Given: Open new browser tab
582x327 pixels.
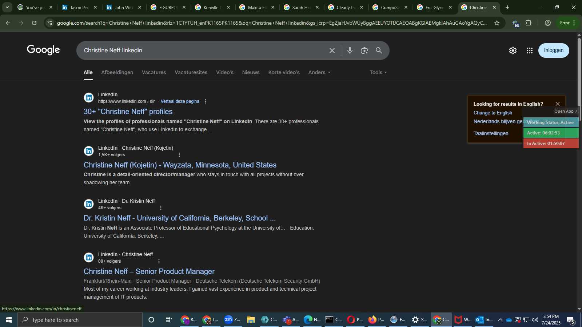Looking at the screenshot, I should coord(507,7).
